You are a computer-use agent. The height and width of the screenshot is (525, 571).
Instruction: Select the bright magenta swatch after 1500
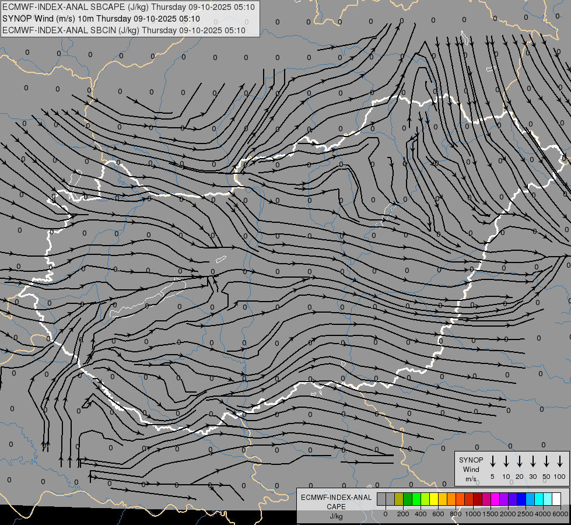495,499
